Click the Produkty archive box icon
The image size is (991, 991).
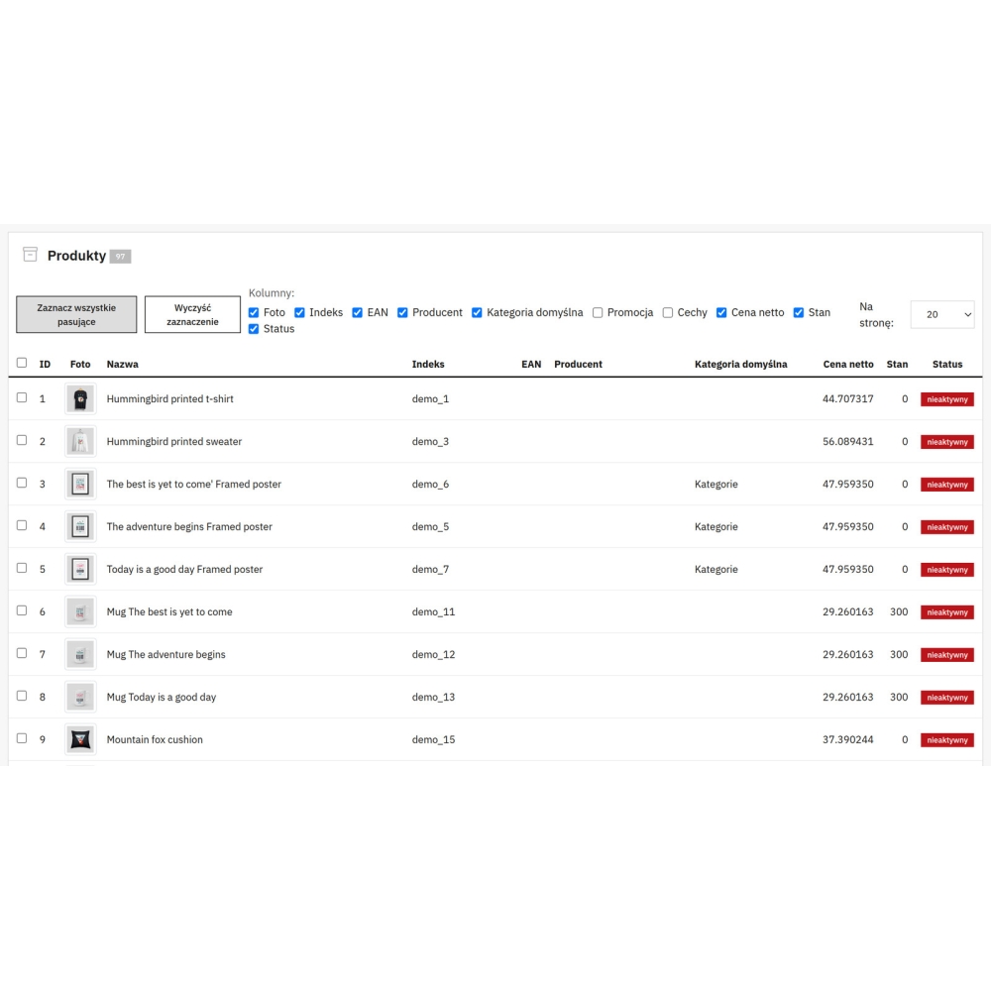[30, 255]
